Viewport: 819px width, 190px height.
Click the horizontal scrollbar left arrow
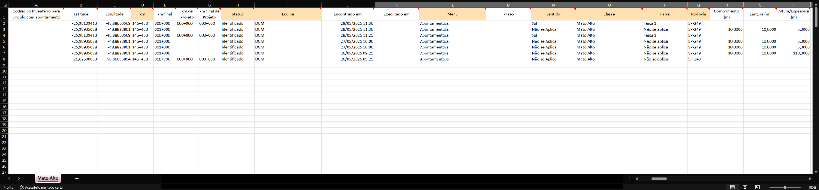[x=637, y=179]
